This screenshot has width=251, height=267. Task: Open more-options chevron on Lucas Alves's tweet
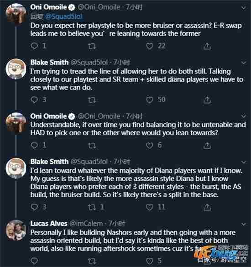244,224
